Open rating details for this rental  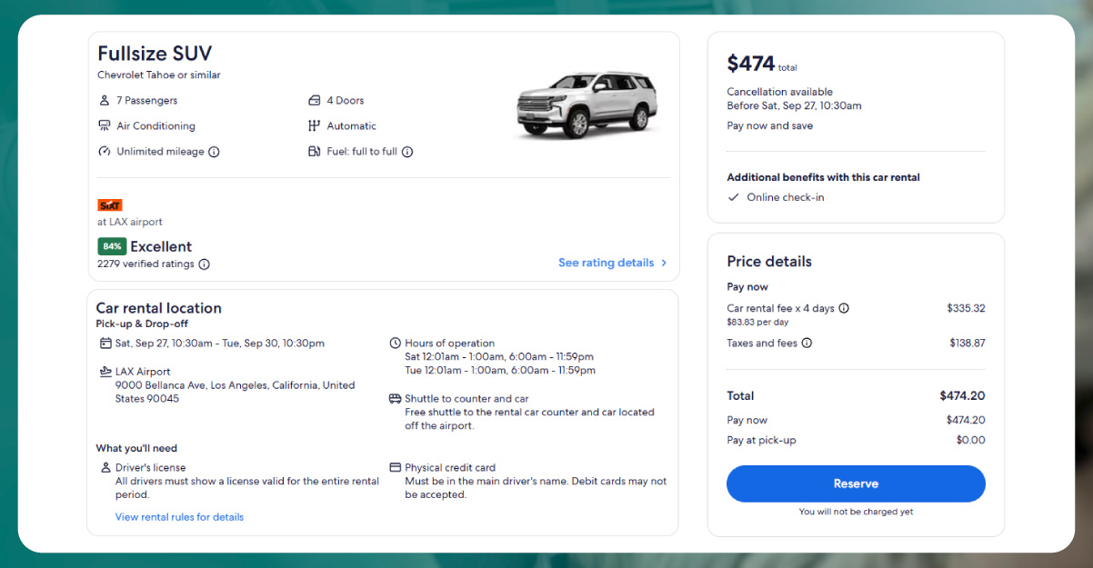coord(607,263)
